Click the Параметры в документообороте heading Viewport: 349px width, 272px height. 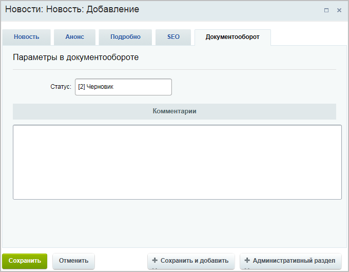point(75,57)
